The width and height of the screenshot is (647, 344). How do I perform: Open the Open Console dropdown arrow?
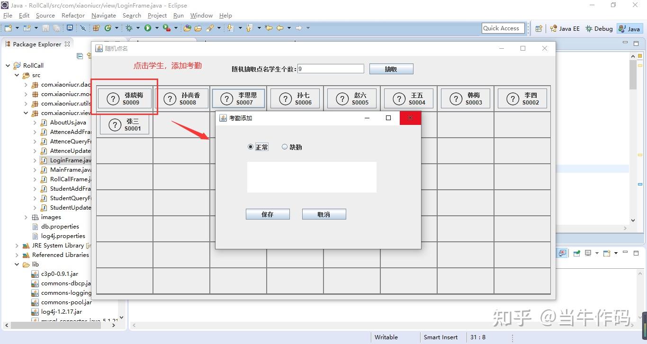point(616,253)
